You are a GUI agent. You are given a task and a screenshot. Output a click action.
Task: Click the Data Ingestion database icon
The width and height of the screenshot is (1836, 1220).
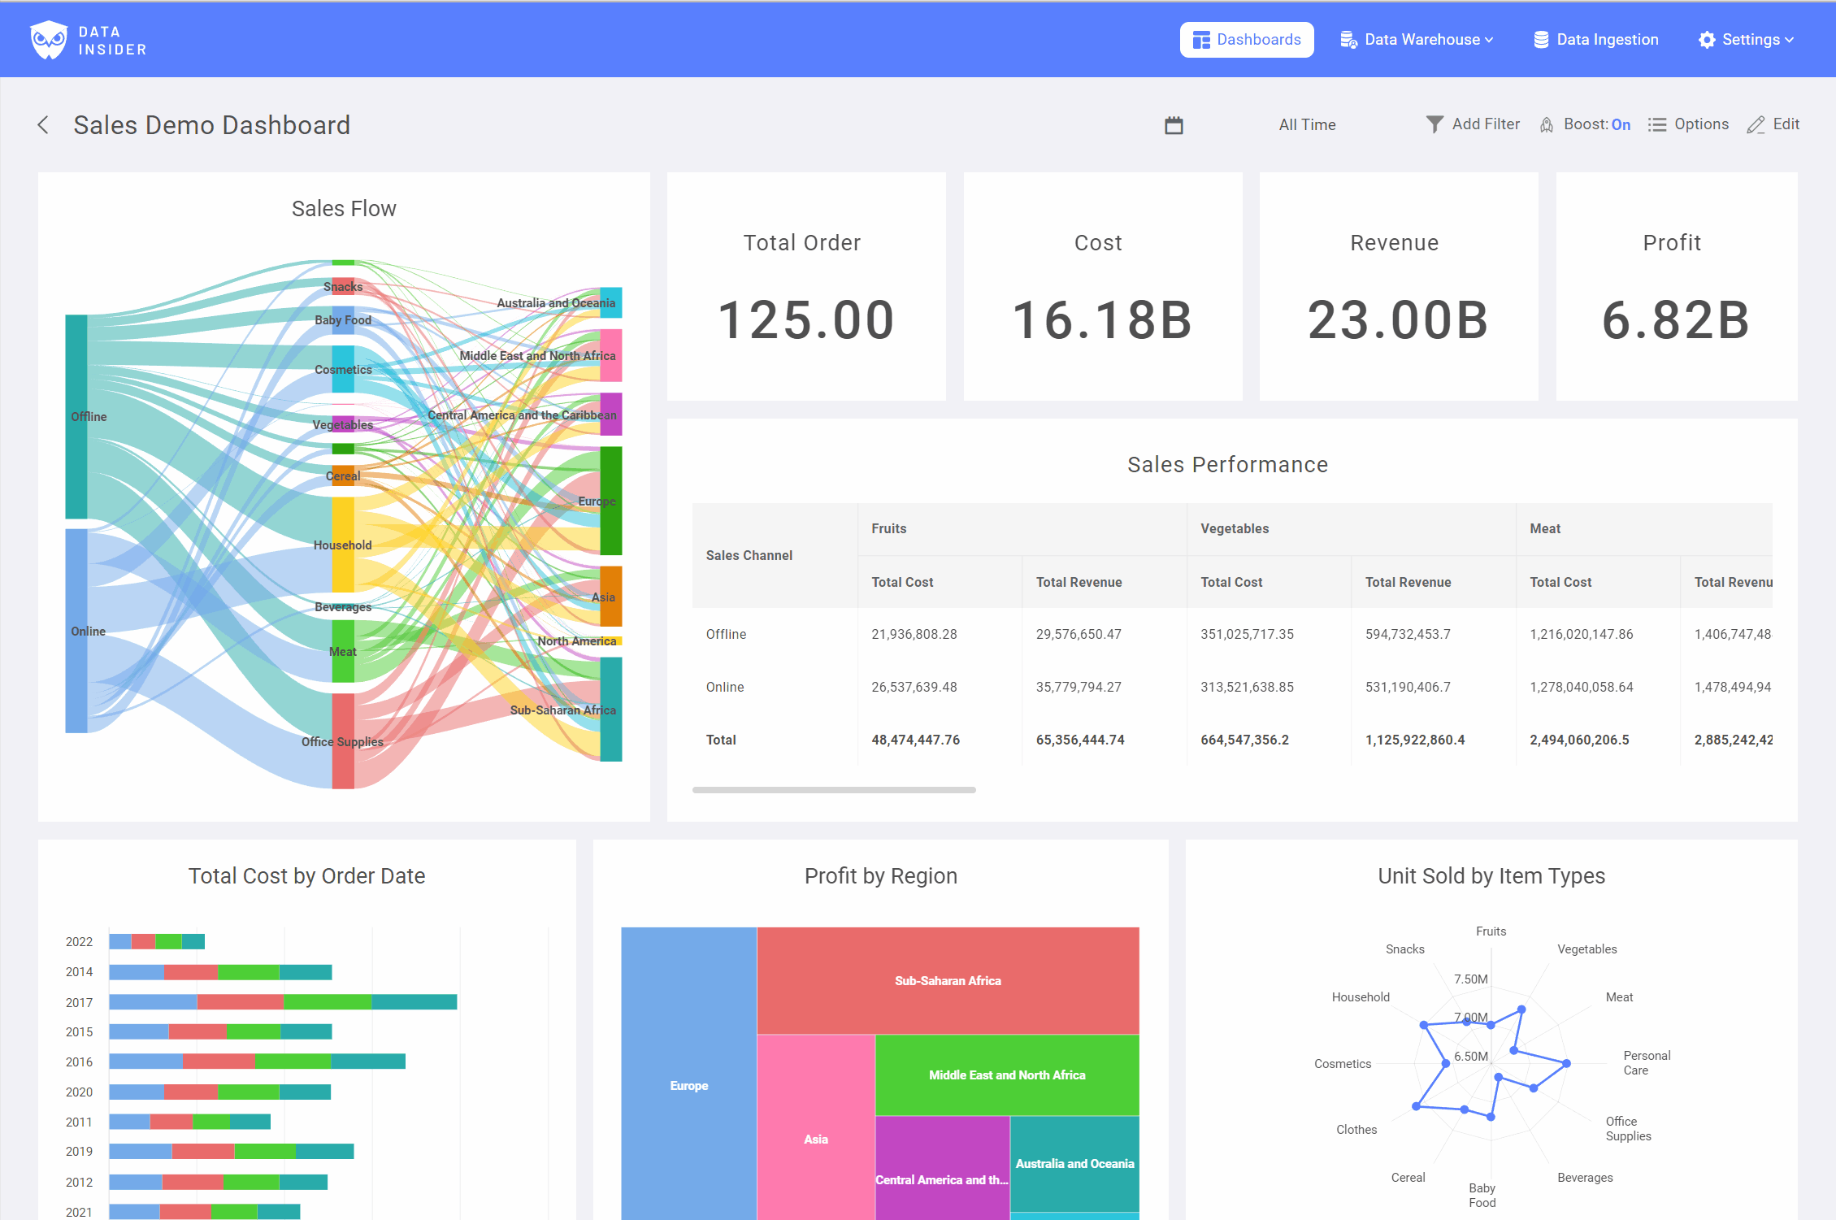[1540, 40]
